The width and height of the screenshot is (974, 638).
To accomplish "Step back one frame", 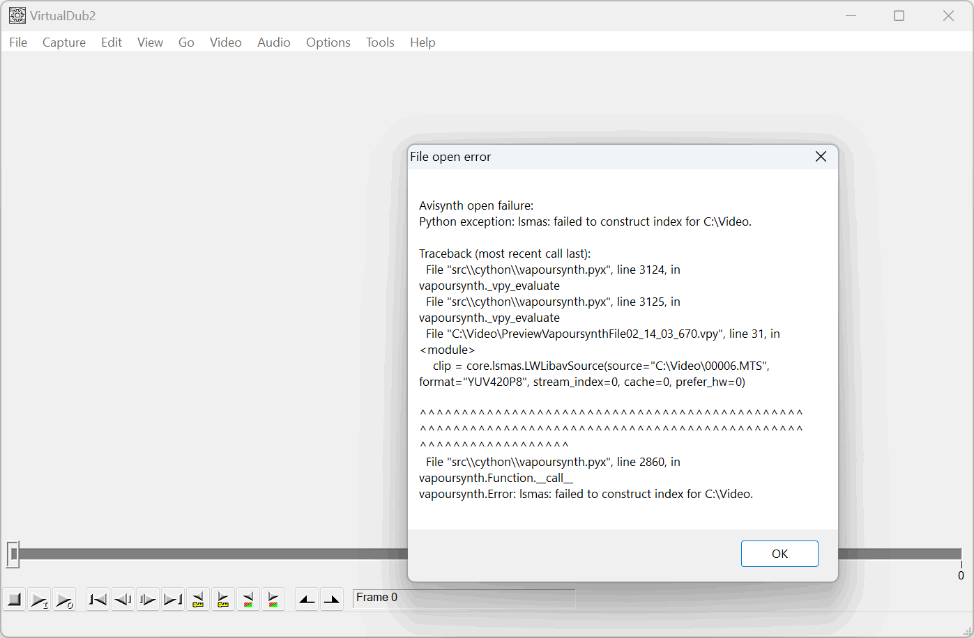I will (123, 599).
